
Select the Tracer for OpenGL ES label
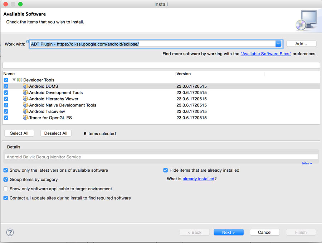[50, 118]
